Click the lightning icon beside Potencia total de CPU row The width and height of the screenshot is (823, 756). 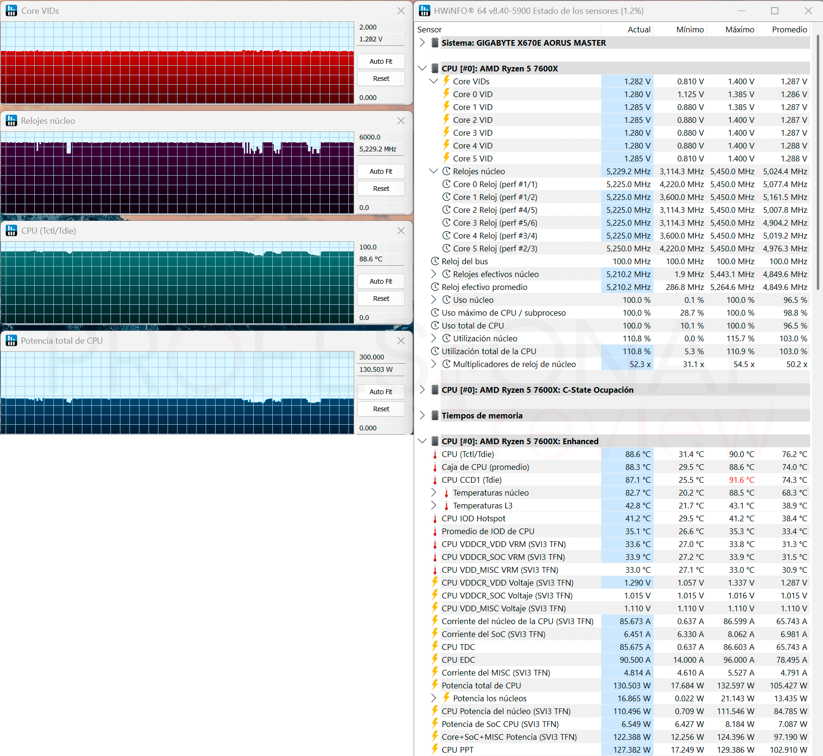[435, 685]
